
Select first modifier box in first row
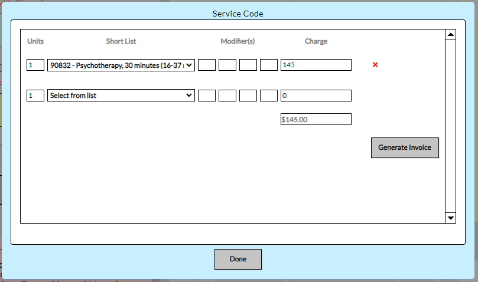click(207, 65)
